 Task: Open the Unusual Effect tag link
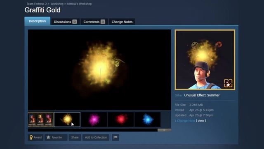pos(195,95)
